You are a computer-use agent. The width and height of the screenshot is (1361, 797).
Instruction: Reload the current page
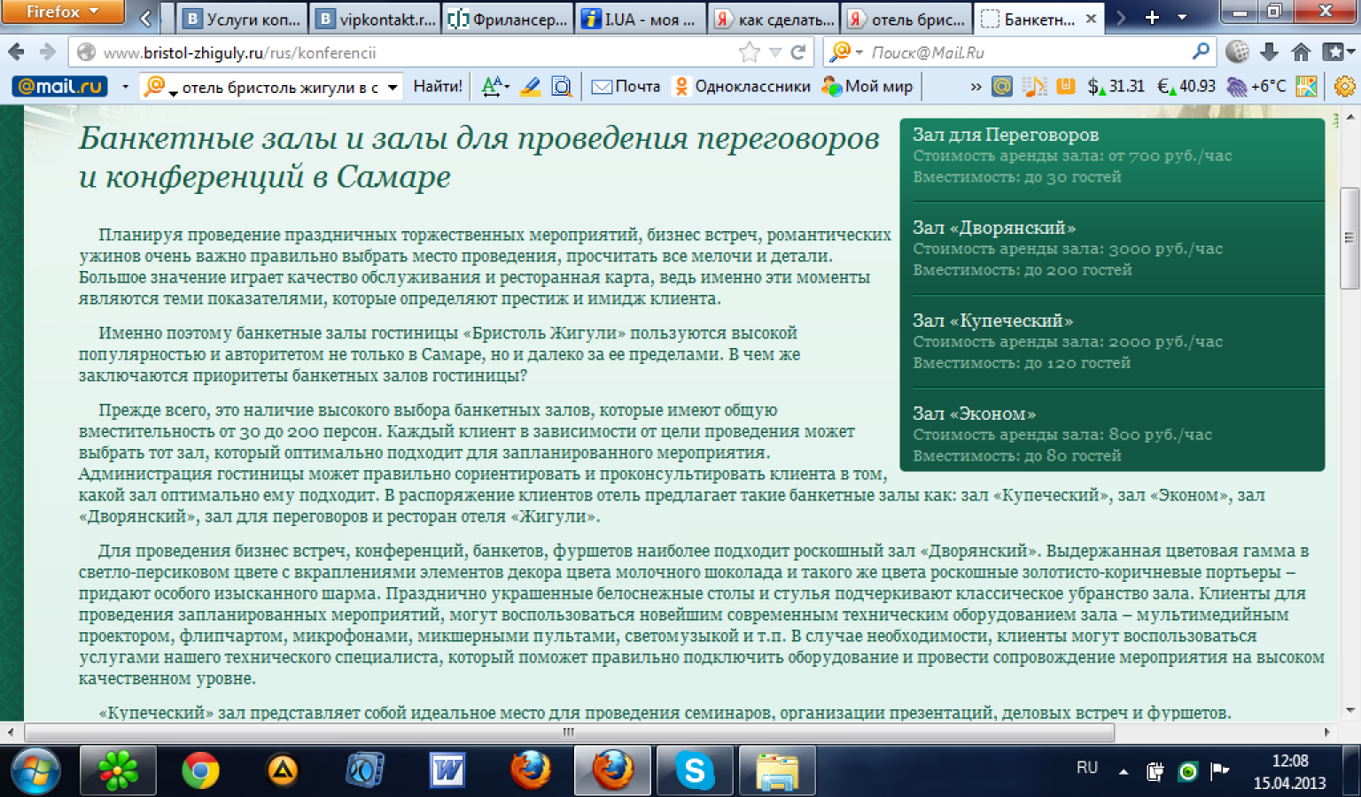pyautogui.click(x=798, y=52)
